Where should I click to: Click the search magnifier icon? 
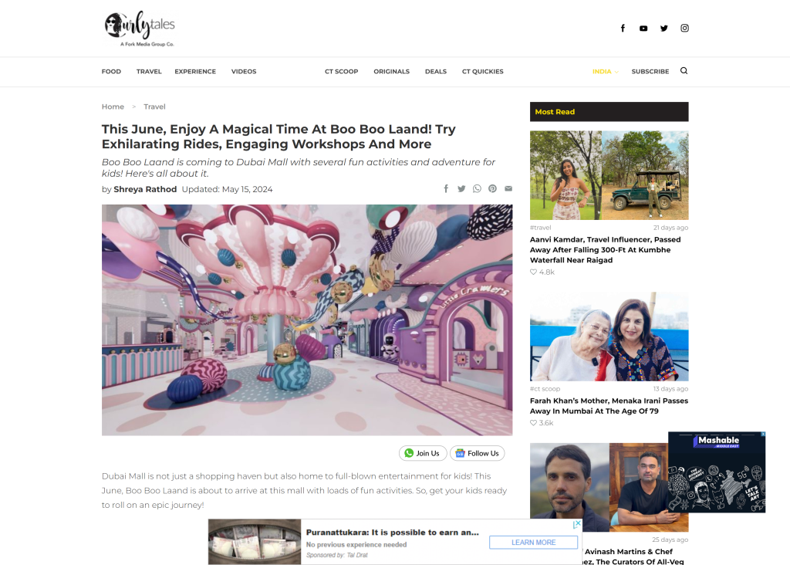pos(684,70)
